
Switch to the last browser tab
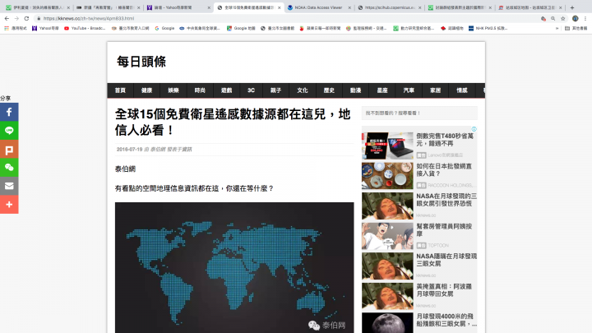coord(530,7)
